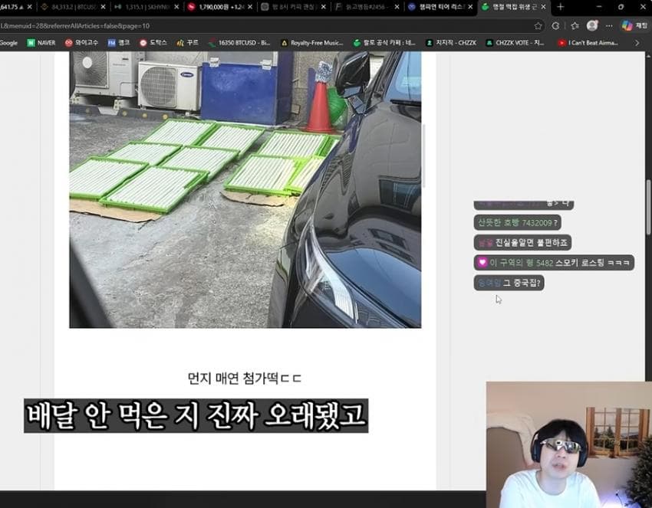Click the 16350 BTCUSD bookmark favicon
Viewport: 652px width, 508px height.
coord(212,43)
